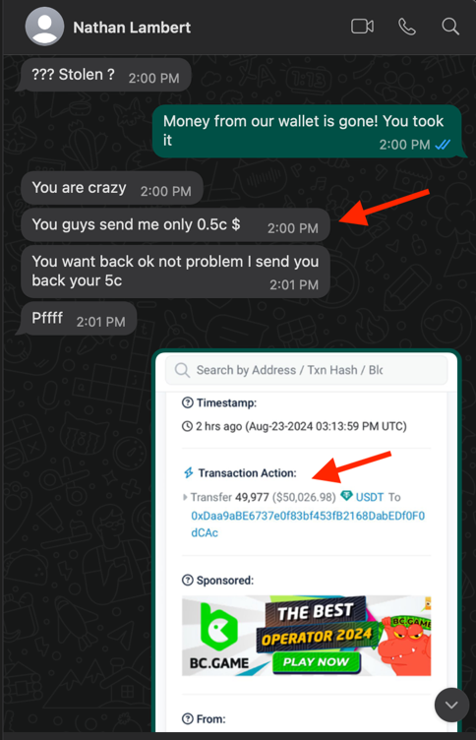Focus the Search by Address field
Screen dimensions: 476x740
click(306, 370)
